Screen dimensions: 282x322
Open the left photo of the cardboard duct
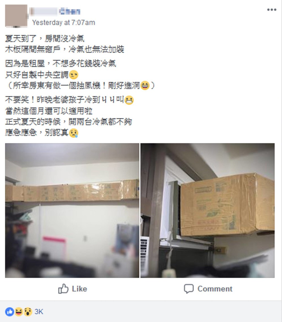click(x=72, y=211)
